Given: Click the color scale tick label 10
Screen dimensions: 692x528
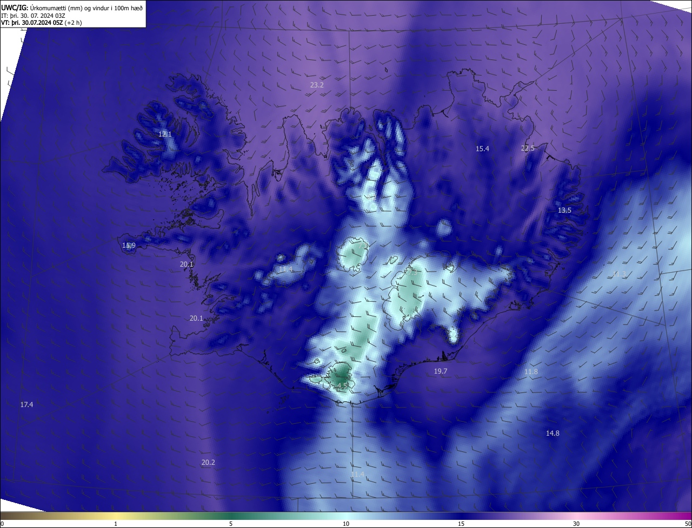Looking at the screenshot, I should tap(346, 524).
